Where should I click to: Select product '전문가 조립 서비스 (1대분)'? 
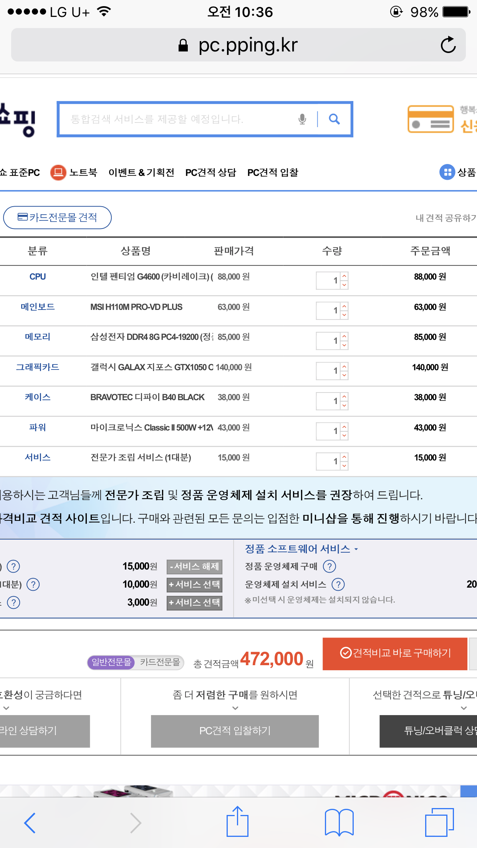tap(141, 457)
